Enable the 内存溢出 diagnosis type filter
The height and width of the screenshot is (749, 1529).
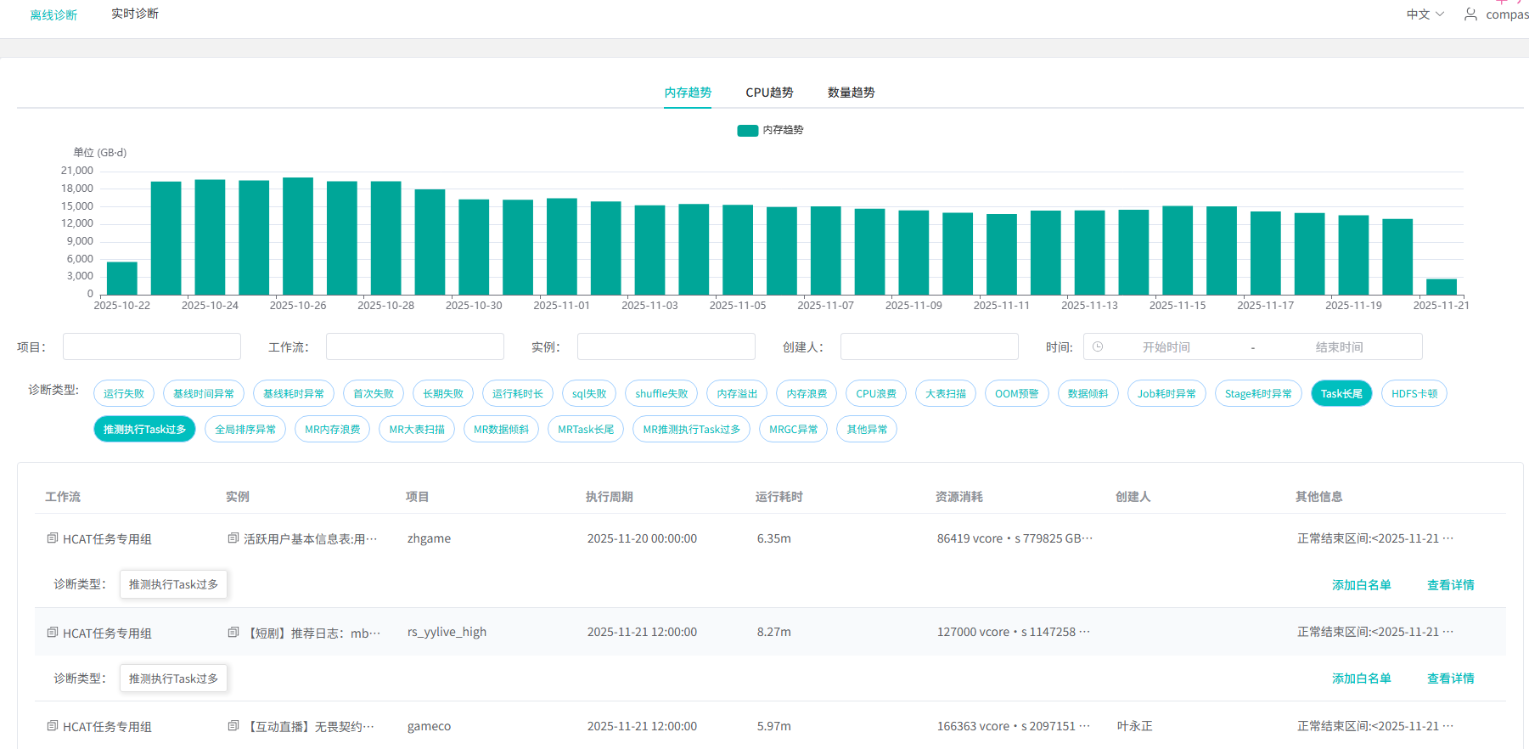coord(736,393)
